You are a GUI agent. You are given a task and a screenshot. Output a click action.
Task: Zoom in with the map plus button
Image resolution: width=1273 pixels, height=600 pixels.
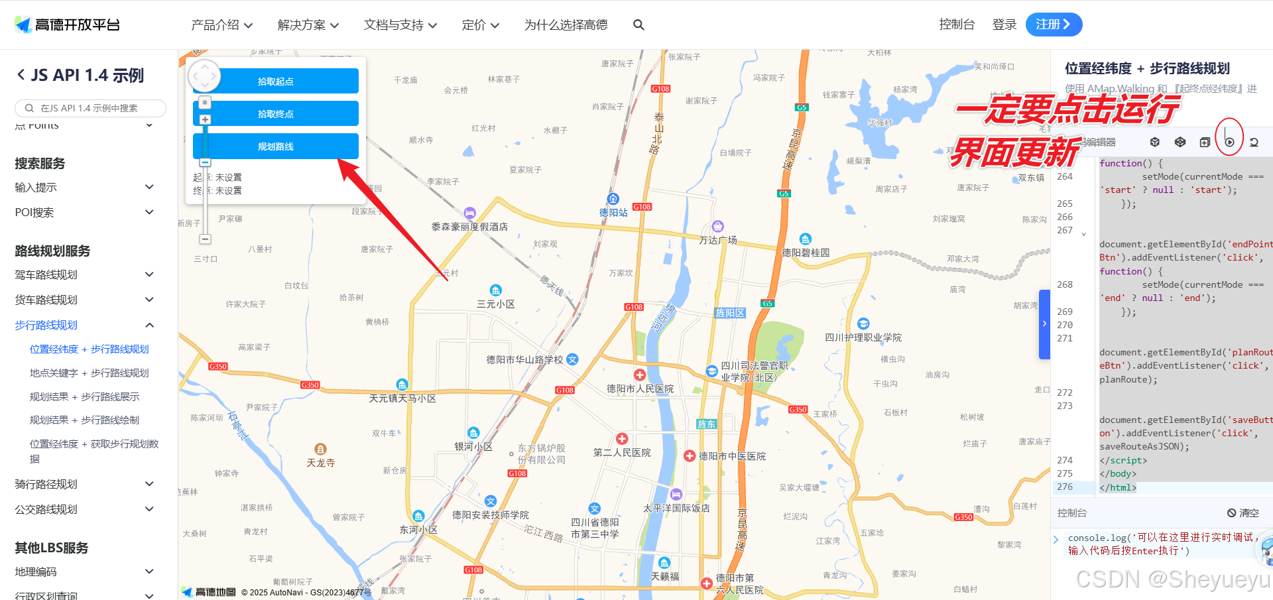(205, 119)
